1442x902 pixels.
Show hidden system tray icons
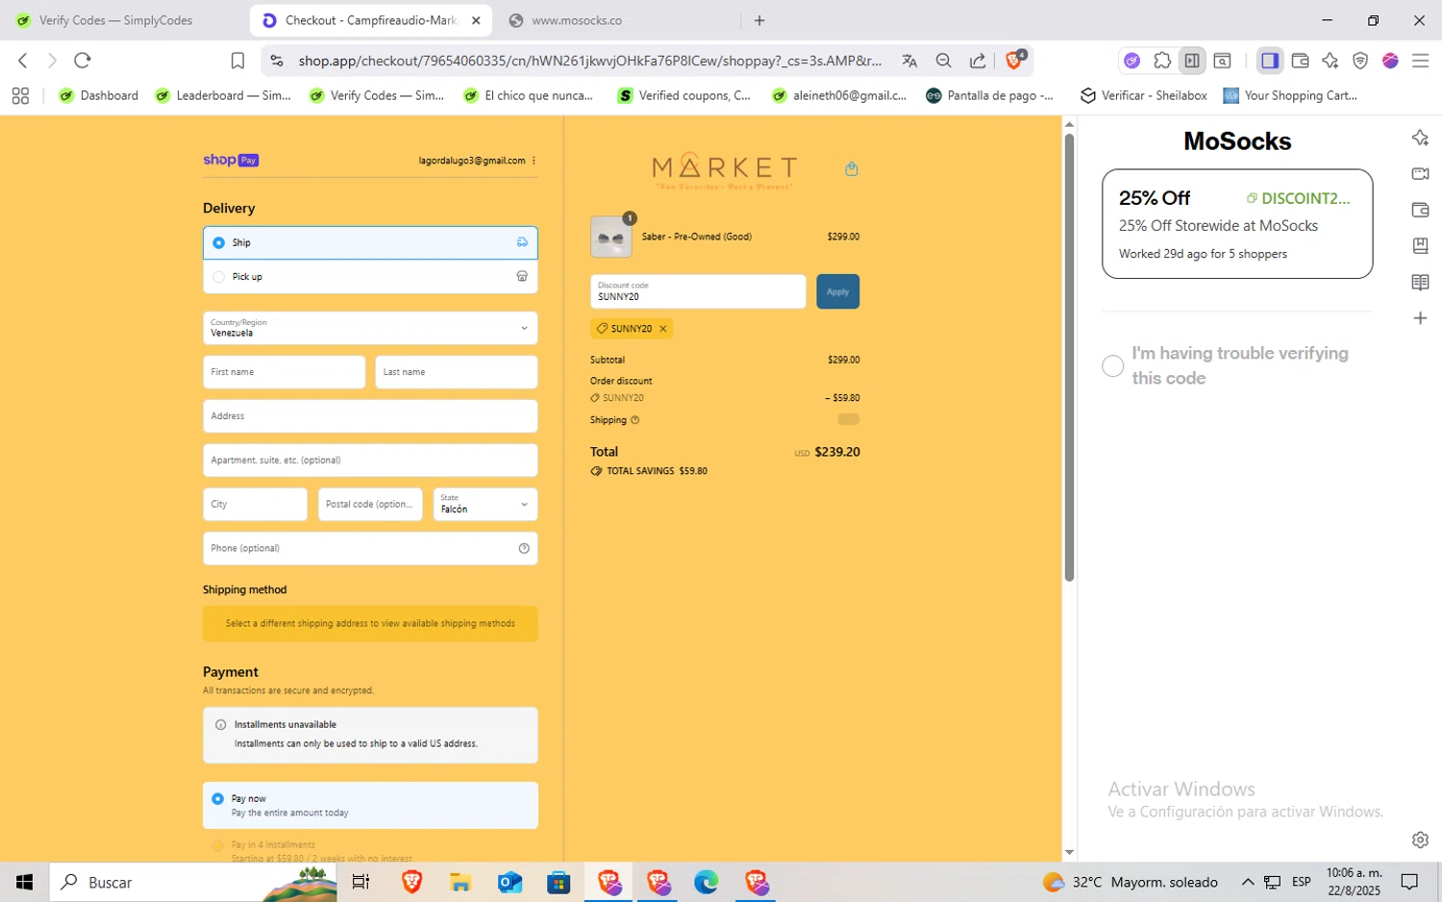[x=1247, y=882]
